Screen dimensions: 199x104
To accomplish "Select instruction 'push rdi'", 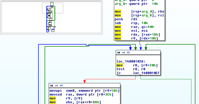I will (126, 19).
